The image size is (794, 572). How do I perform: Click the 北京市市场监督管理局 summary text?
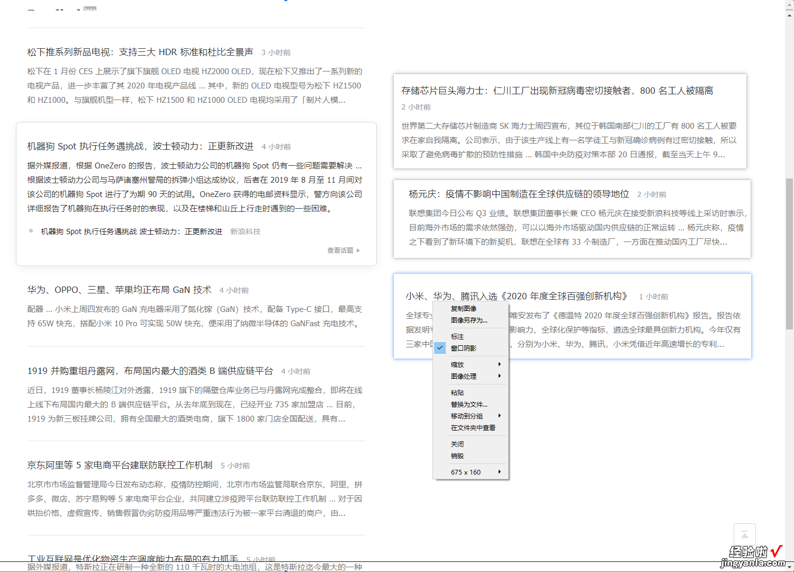click(x=195, y=498)
